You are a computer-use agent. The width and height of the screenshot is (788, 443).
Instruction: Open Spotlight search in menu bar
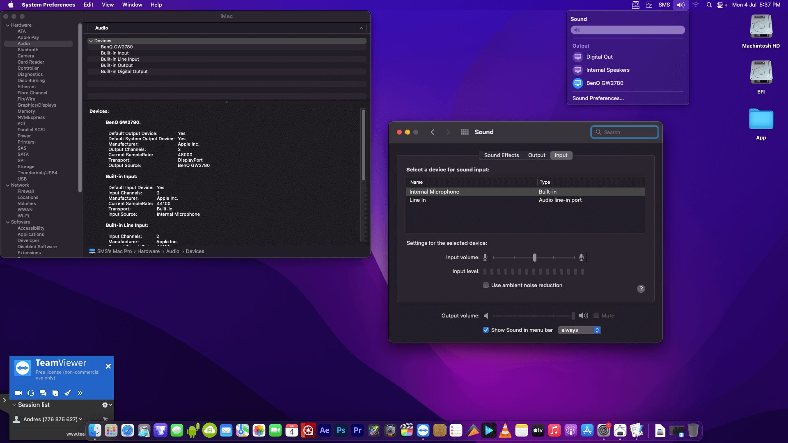point(709,5)
